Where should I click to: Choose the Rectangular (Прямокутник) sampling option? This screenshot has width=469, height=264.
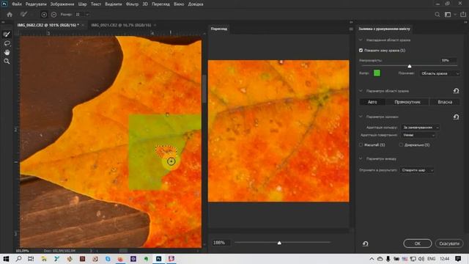pyautogui.click(x=407, y=102)
